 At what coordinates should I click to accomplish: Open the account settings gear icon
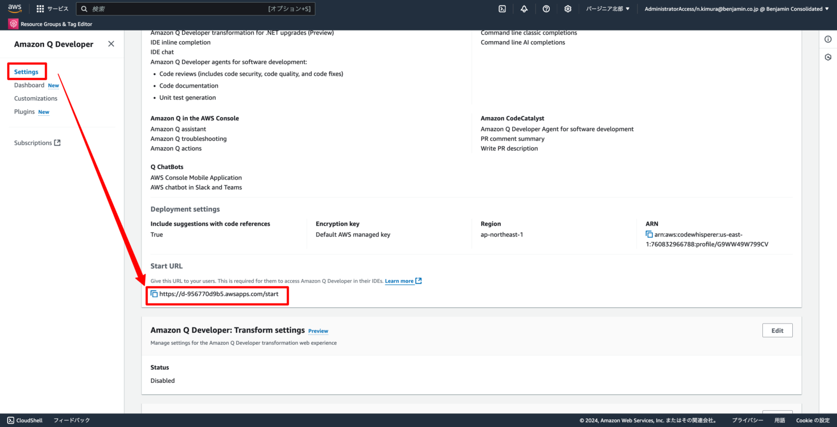tap(567, 8)
